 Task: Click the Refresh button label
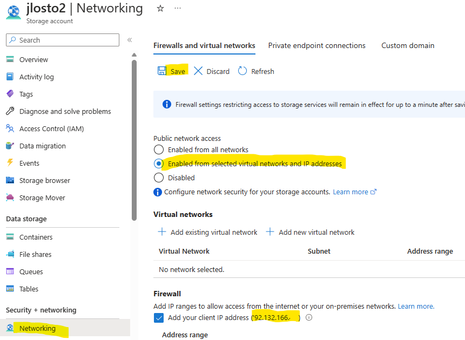click(x=263, y=71)
